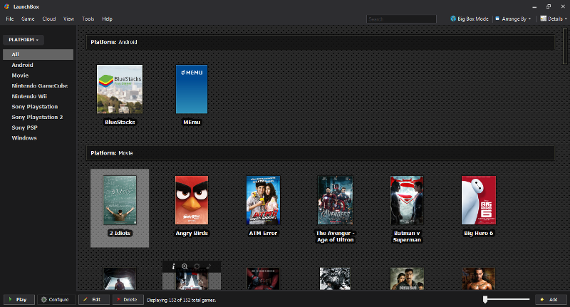
Task: Select the ATM Error movie poster
Action: [x=263, y=200]
